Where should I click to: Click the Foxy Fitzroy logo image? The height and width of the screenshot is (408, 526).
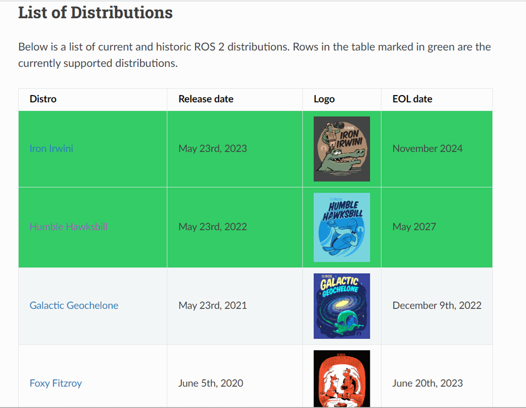342,379
